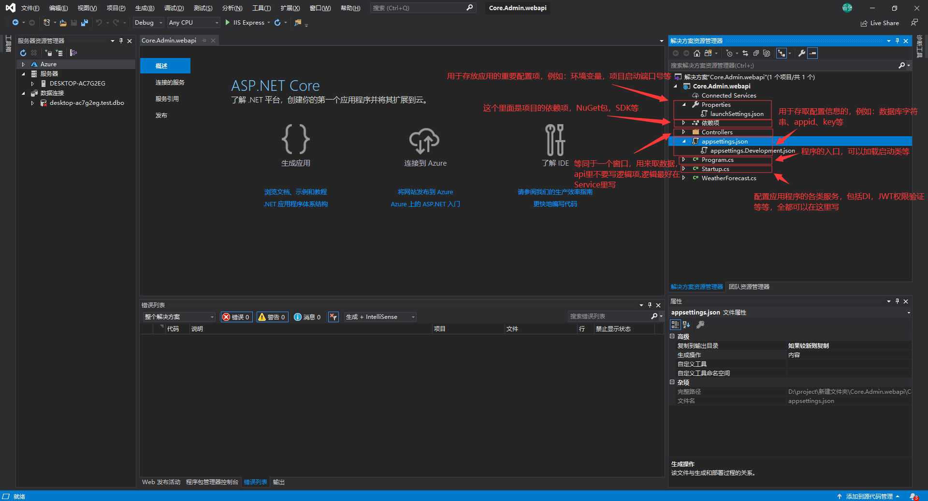Toggle the Messages 0 filter button

(x=307, y=317)
